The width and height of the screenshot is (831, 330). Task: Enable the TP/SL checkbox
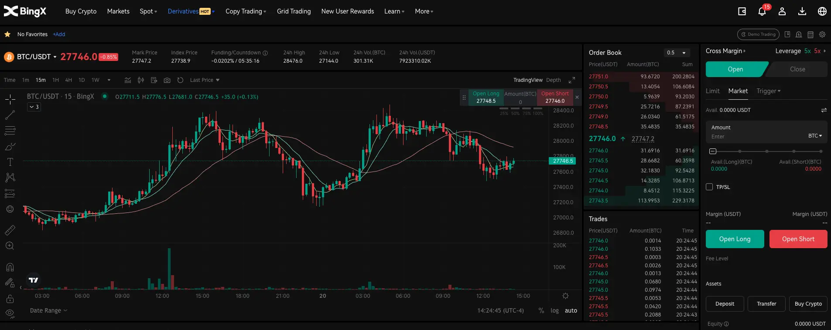tap(709, 187)
